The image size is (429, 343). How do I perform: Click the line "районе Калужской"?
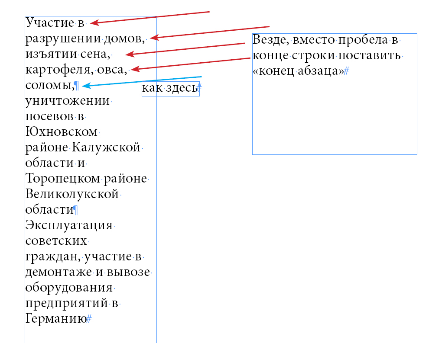[83, 148]
